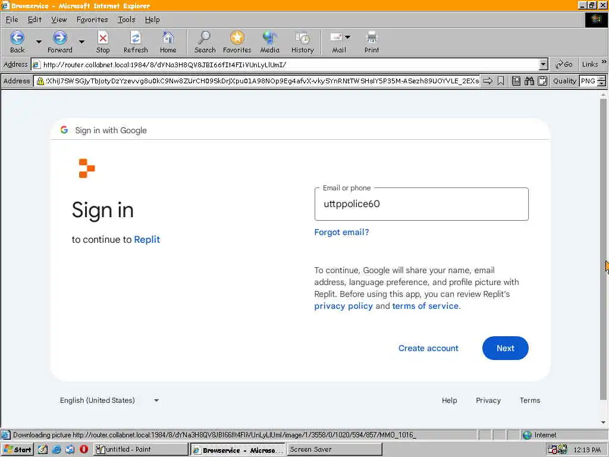Click the Quality PNG value field
This screenshot has width=609, height=457.
click(x=588, y=81)
